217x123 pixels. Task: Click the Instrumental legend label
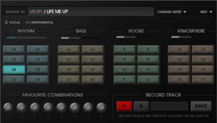[x=40, y=22]
